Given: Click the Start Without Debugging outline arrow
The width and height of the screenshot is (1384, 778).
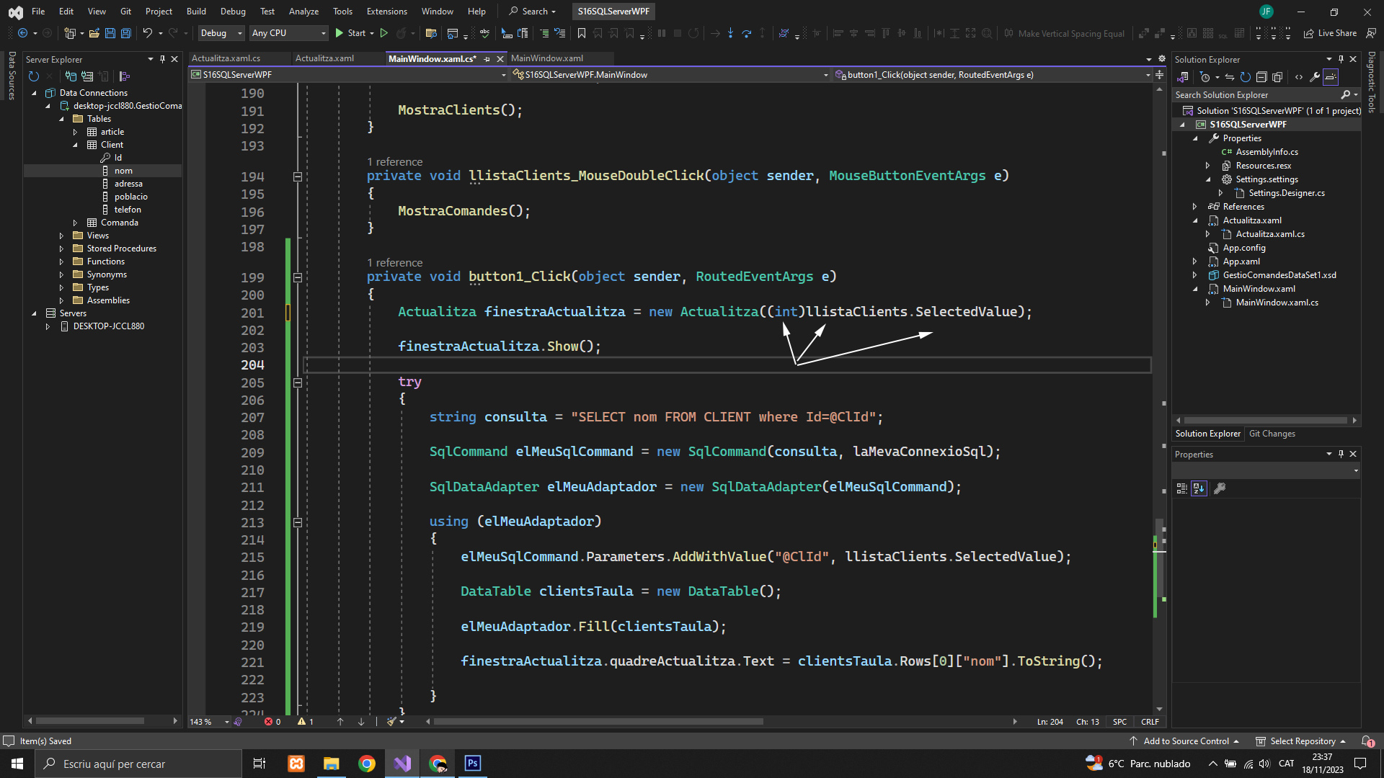Looking at the screenshot, I should (x=384, y=33).
